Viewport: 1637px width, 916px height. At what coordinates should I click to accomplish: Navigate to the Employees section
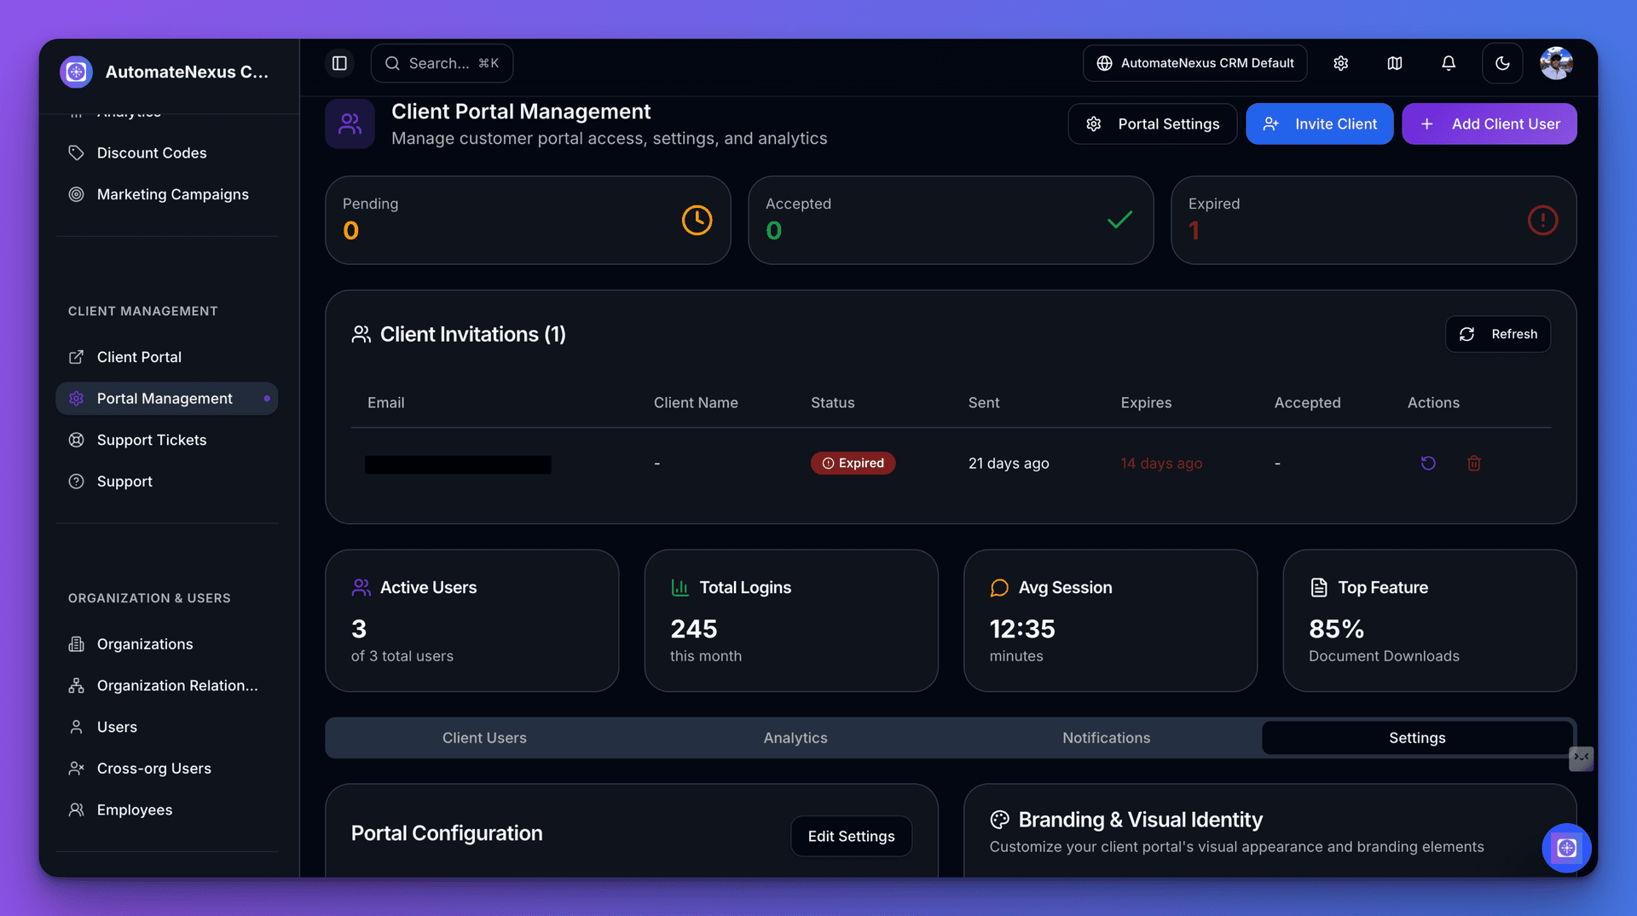point(134,809)
